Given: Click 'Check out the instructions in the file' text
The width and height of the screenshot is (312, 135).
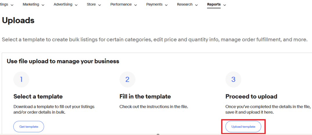Looking at the screenshot, I should click(x=154, y=107).
